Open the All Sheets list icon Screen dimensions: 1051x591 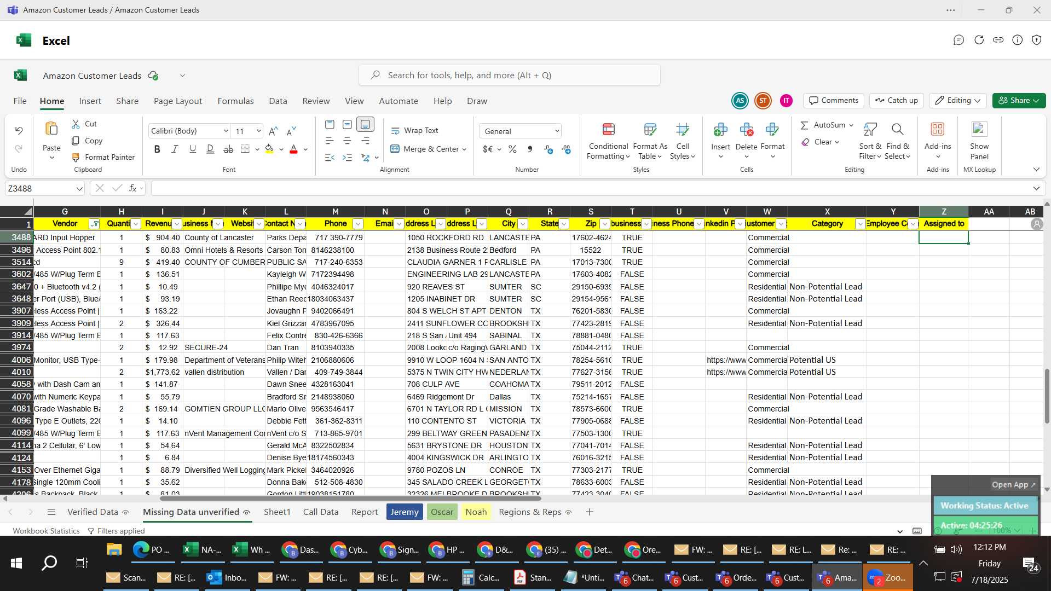click(51, 512)
